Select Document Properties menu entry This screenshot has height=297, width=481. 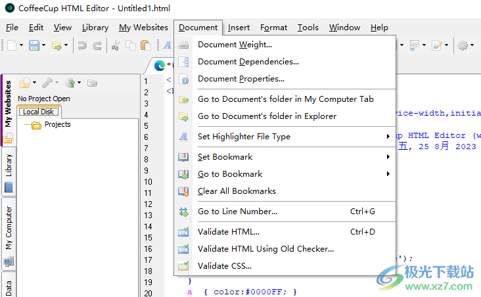(285, 79)
